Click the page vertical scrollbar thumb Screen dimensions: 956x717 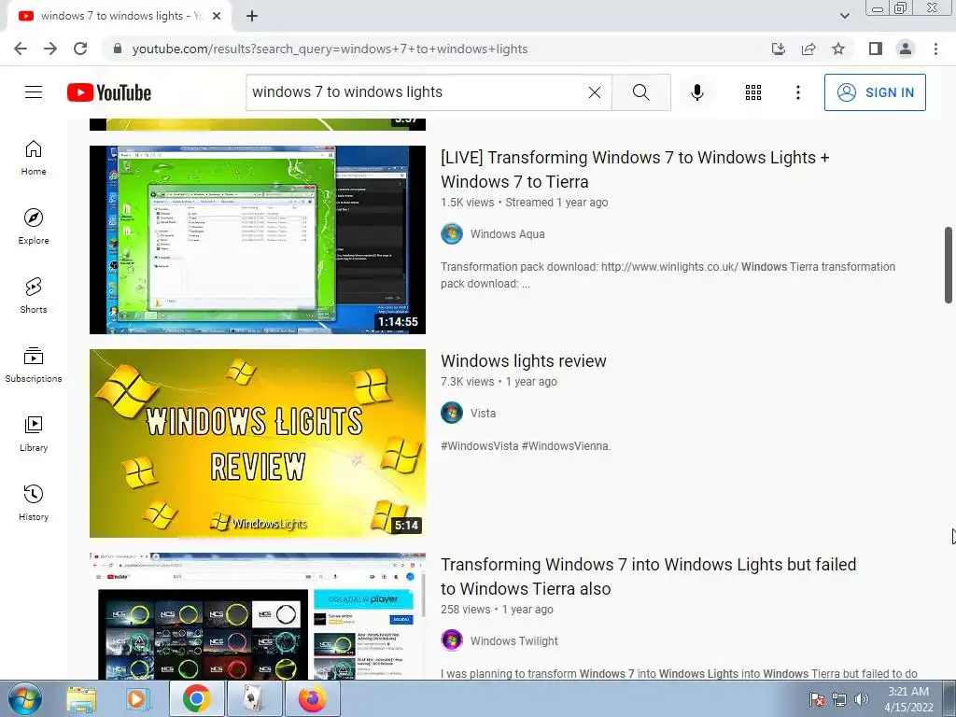[x=949, y=265]
